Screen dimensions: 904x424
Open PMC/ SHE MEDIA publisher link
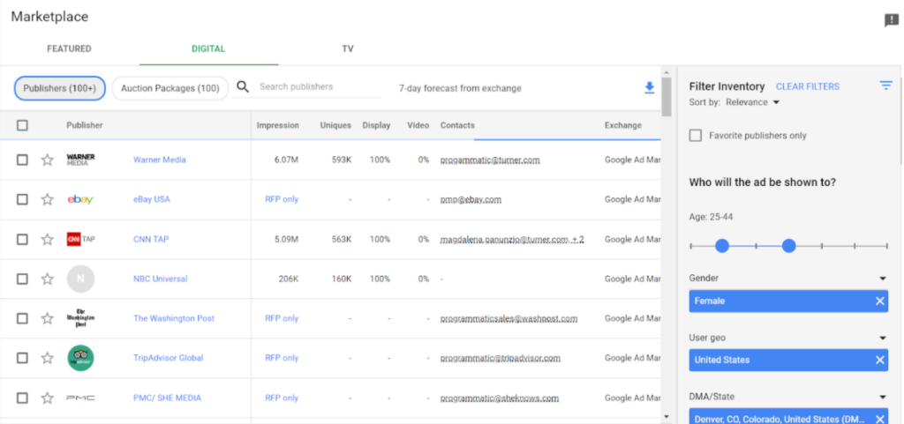[167, 398]
